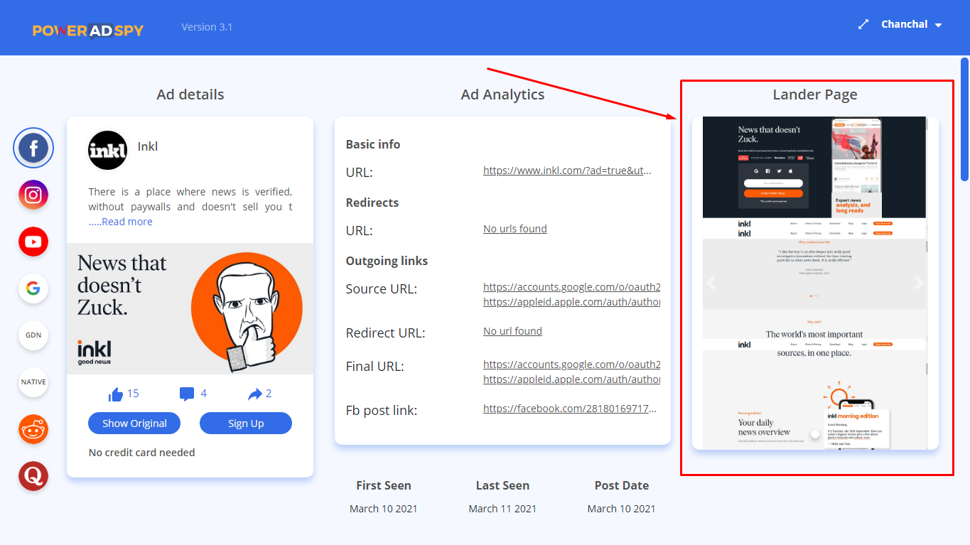The width and height of the screenshot is (970, 545).
Task: Click the 'Lander Page' heading
Action: tap(815, 95)
